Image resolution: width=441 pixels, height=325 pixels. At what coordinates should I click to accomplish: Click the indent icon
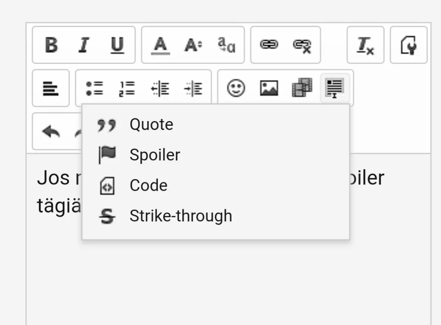coord(193,88)
